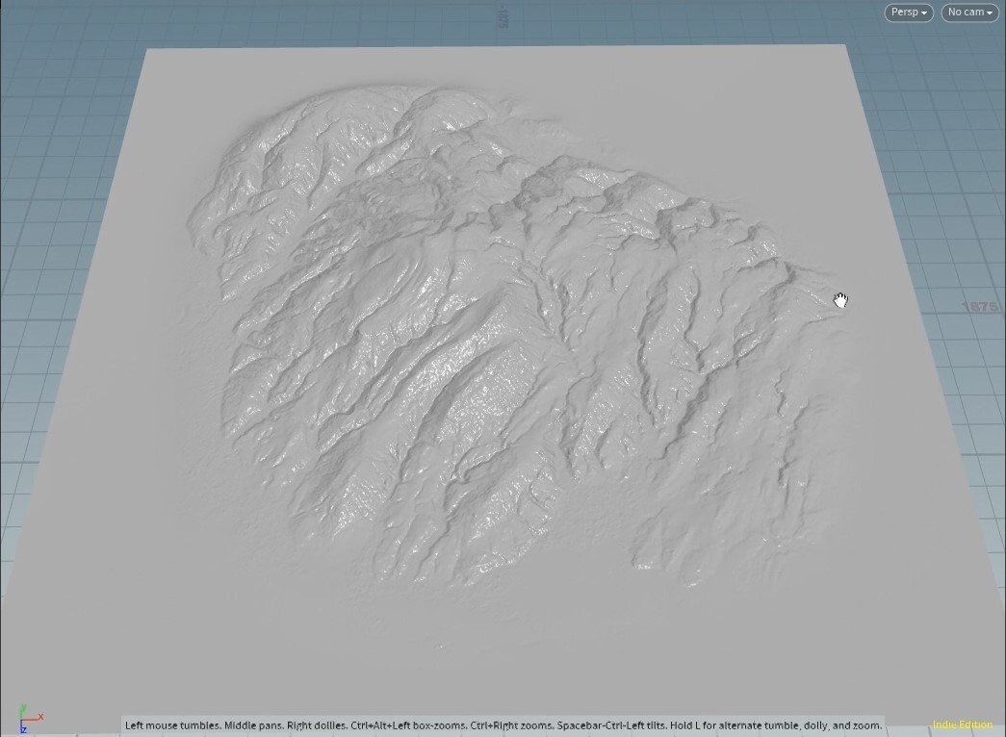Image resolution: width=1006 pixels, height=737 pixels.
Task: Click the viewport navigation hint text
Action: click(503, 725)
